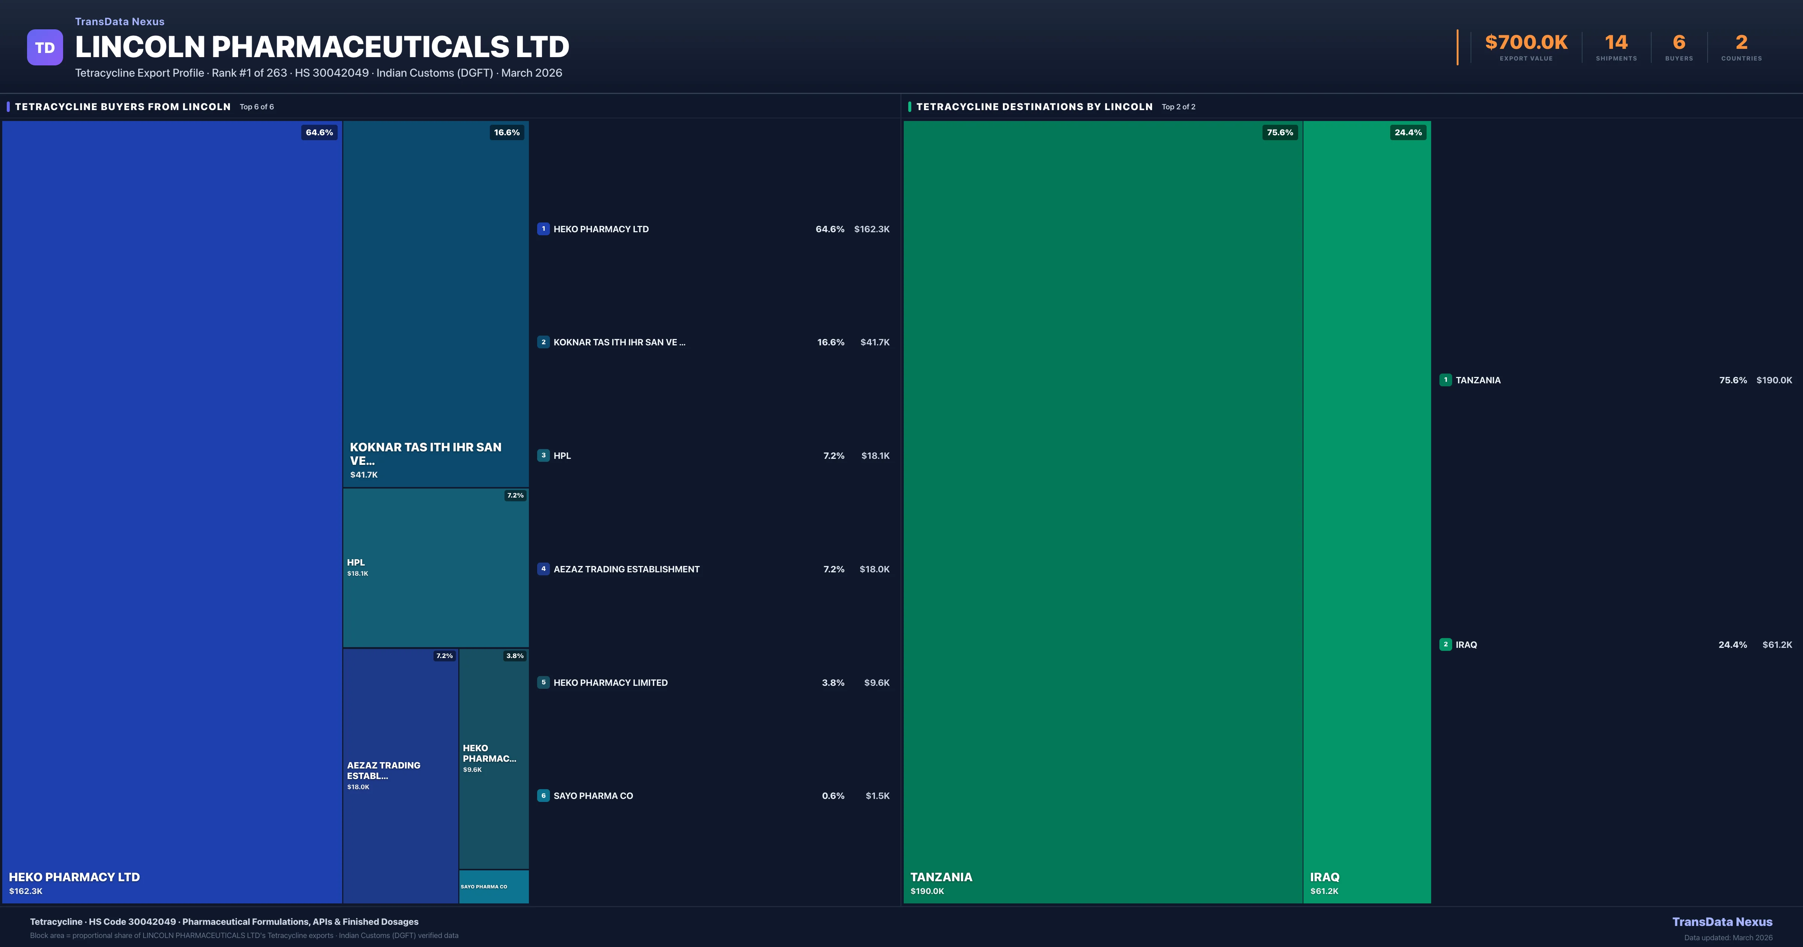The height and width of the screenshot is (947, 1803).
Task: Expand the Top 6 of 6 buyers list
Action: (256, 106)
